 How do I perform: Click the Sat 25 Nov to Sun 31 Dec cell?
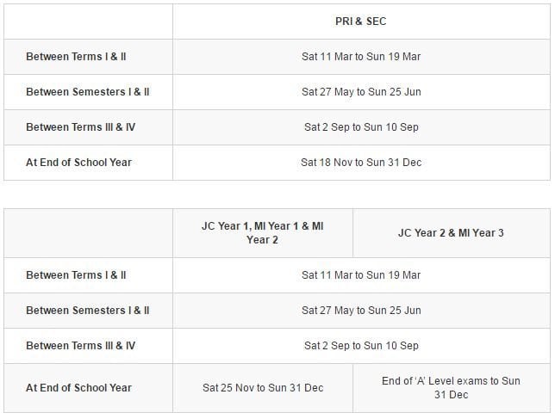[x=263, y=388]
